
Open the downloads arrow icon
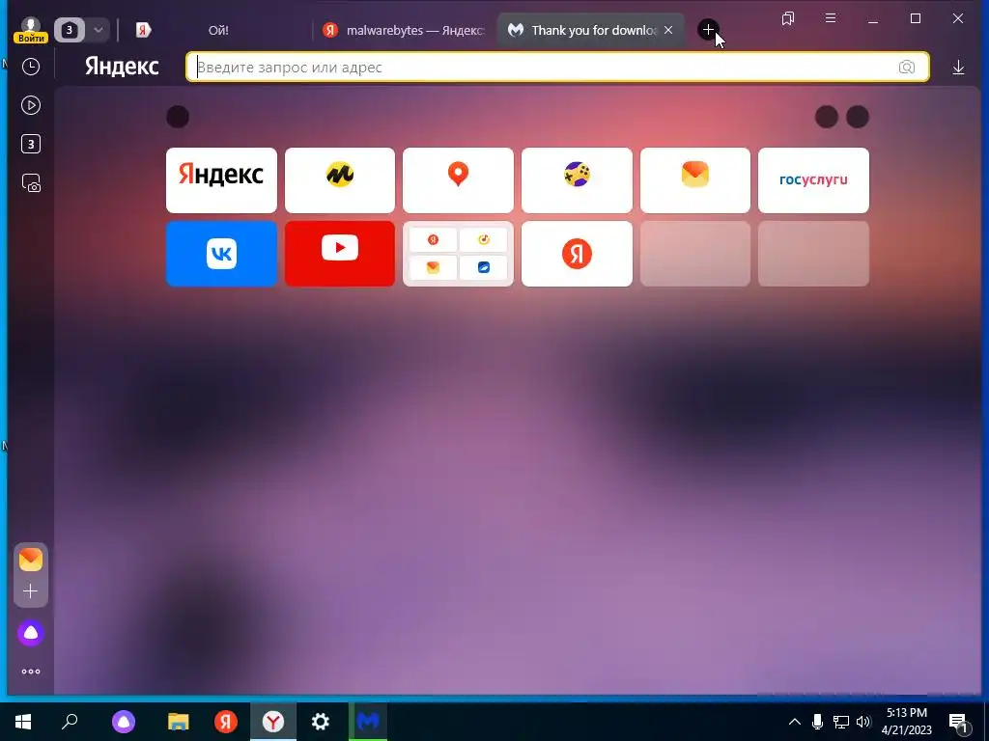(x=958, y=67)
